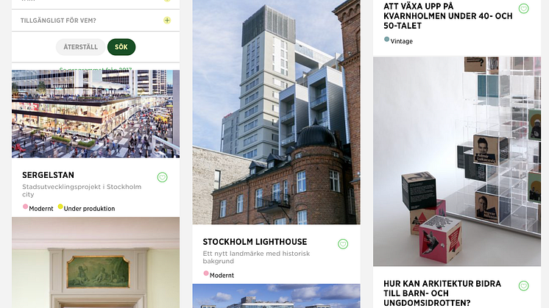Open the Sergelstan rendering image
Image resolution: width=549 pixels, height=308 pixels.
pos(96,114)
